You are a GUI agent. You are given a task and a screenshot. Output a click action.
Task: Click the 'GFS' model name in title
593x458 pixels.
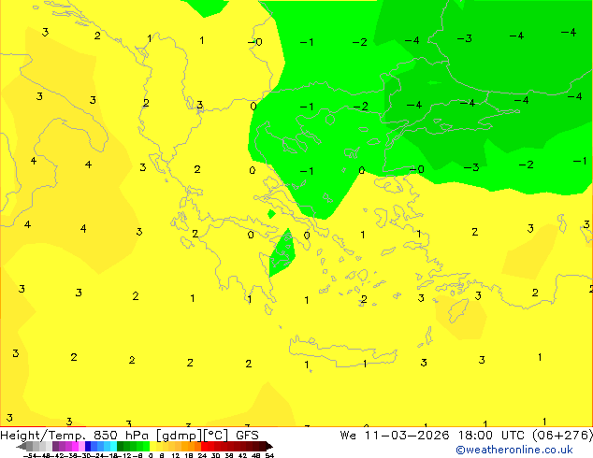click(247, 436)
